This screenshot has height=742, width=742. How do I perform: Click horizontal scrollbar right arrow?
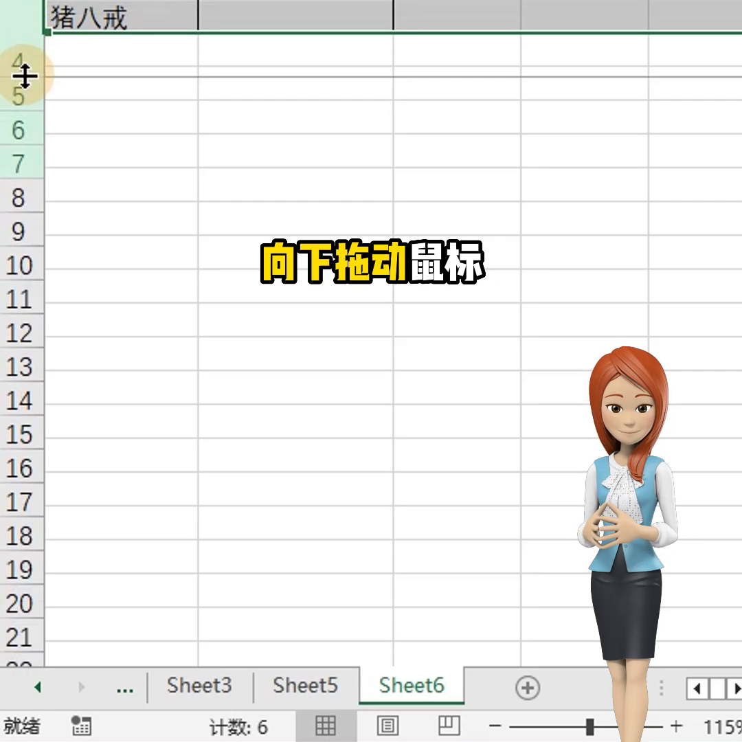pyautogui.click(x=735, y=688)
